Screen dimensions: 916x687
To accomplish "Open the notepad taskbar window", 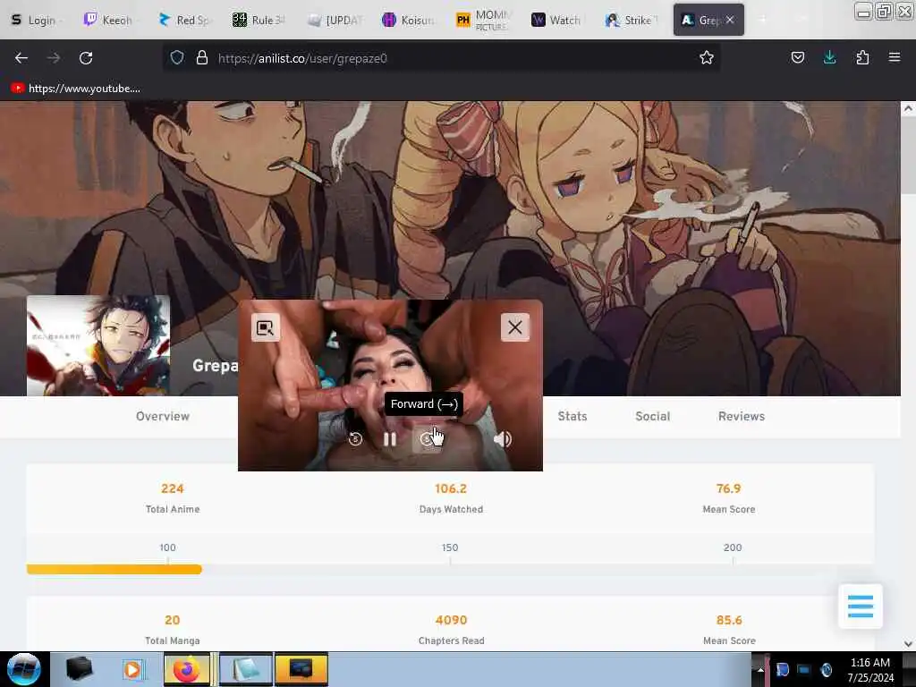I will [246, 669].
